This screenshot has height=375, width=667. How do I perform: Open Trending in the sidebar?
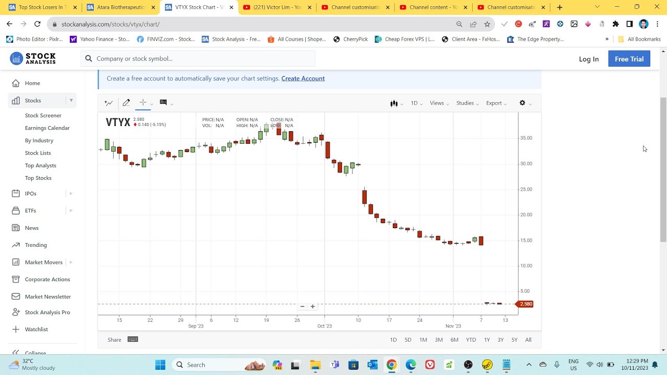[x=36, y=245]
